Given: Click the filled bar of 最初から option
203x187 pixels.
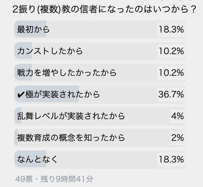Looking at the screenshot, I should click(x=30, y=29).
